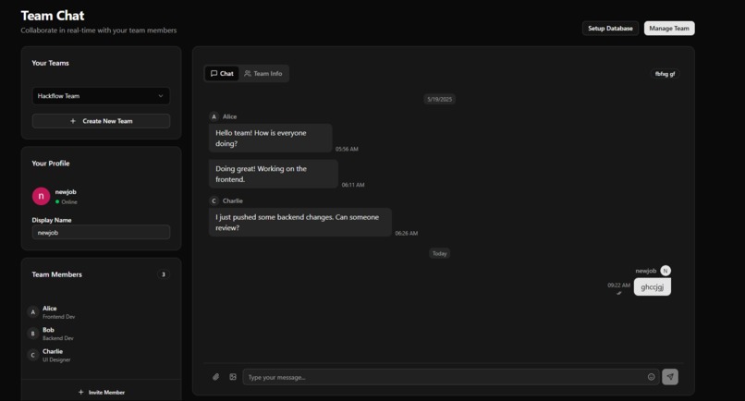The height and width of the screenshot is (401, 745).
Task: Click Alice's avatar above her chat message
Action: [x=214, y=116]
